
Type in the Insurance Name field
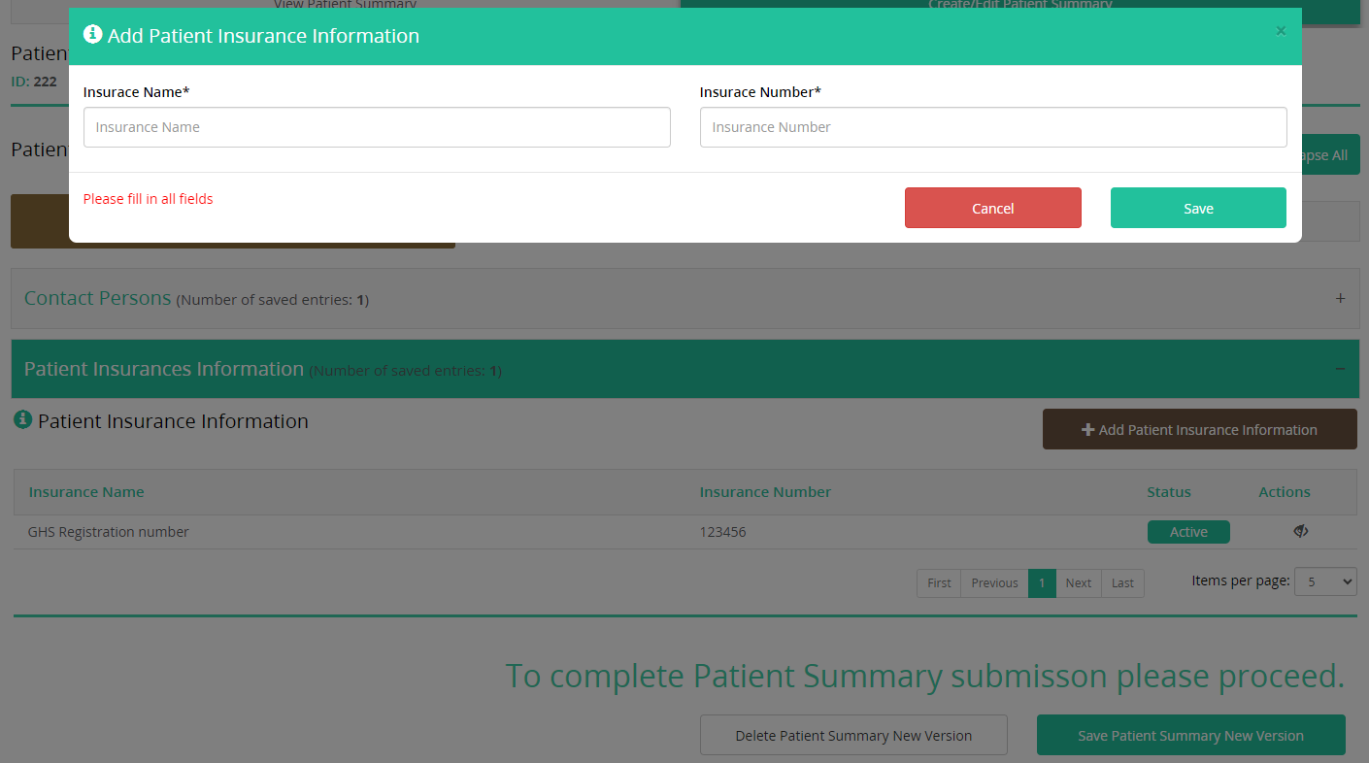click(x=377, y=127)
